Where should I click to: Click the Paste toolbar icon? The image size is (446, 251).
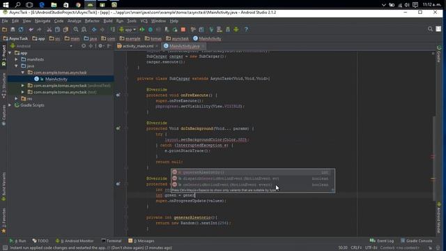[x=66, y=29]
